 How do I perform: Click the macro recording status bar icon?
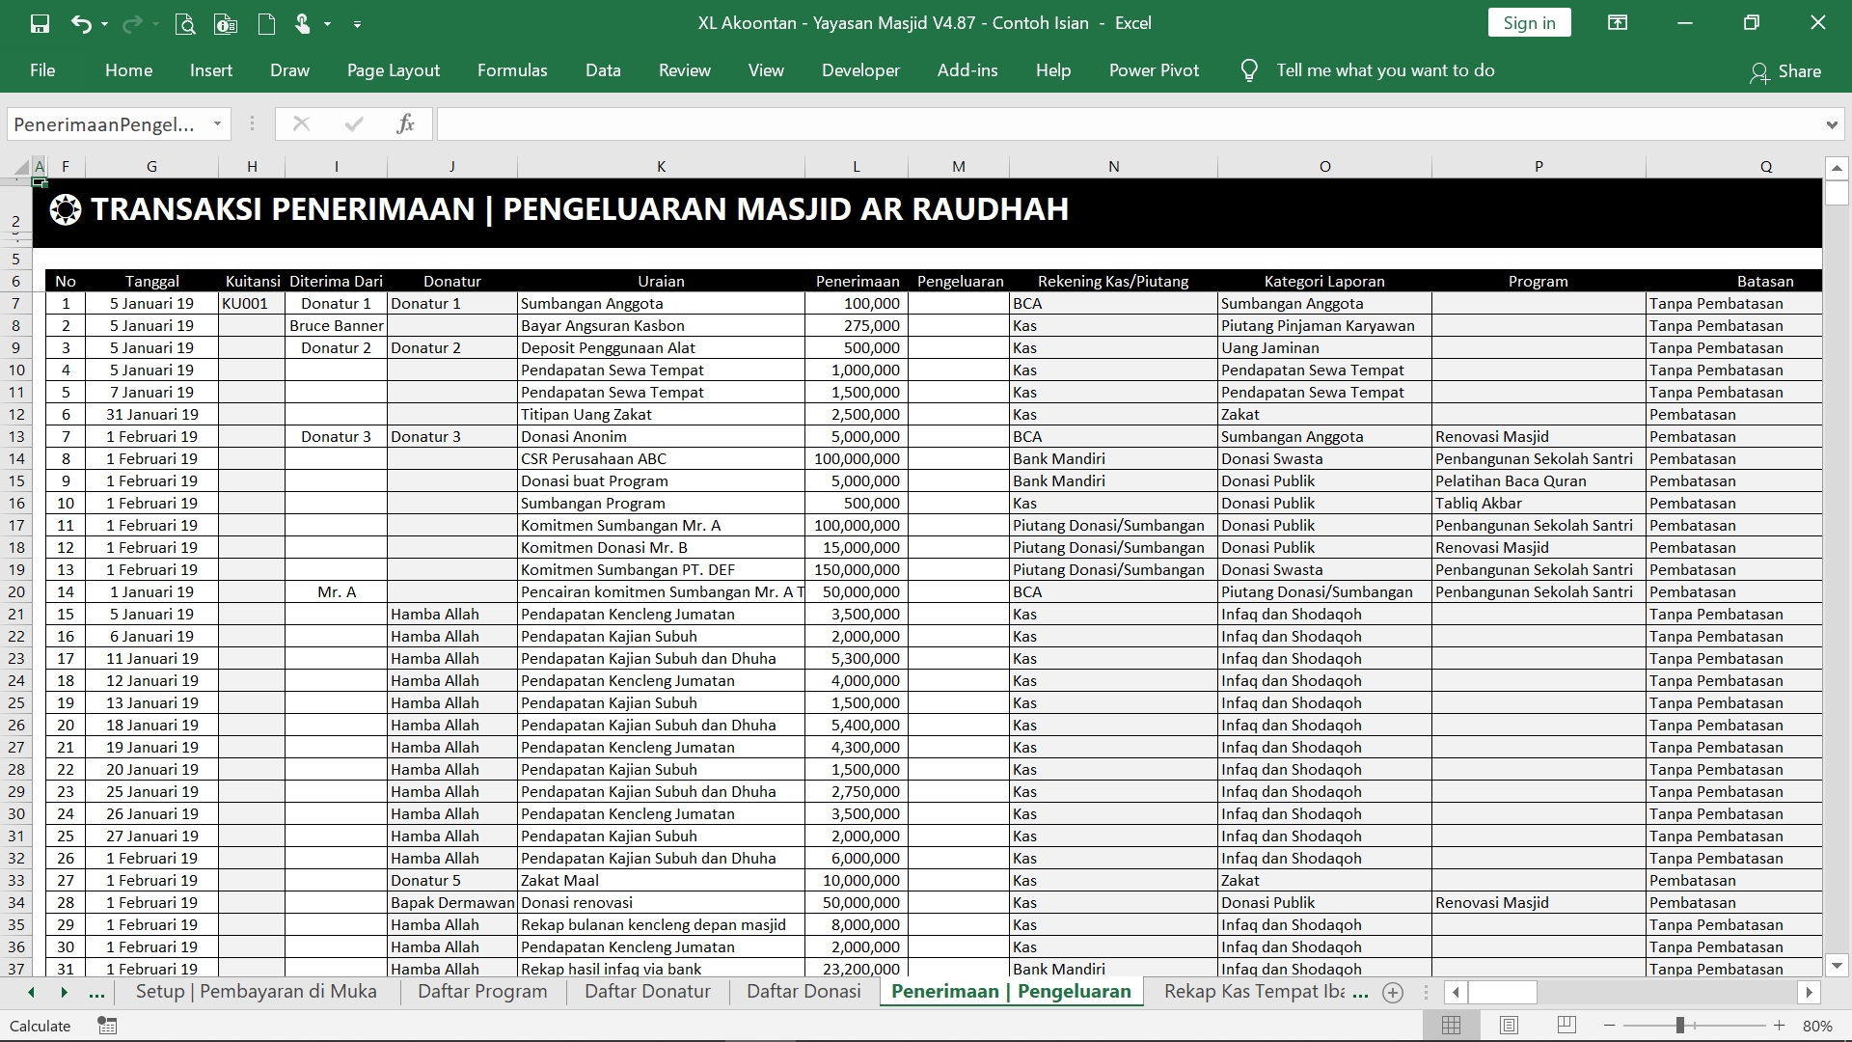click(107, 1026)
